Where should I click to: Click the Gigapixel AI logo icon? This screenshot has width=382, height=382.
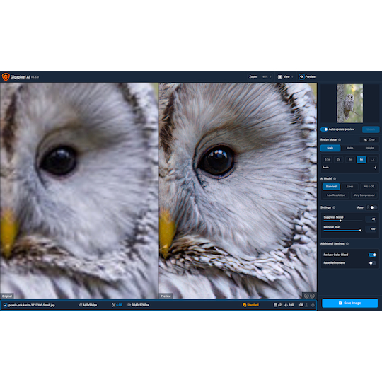tap(6, 76)
